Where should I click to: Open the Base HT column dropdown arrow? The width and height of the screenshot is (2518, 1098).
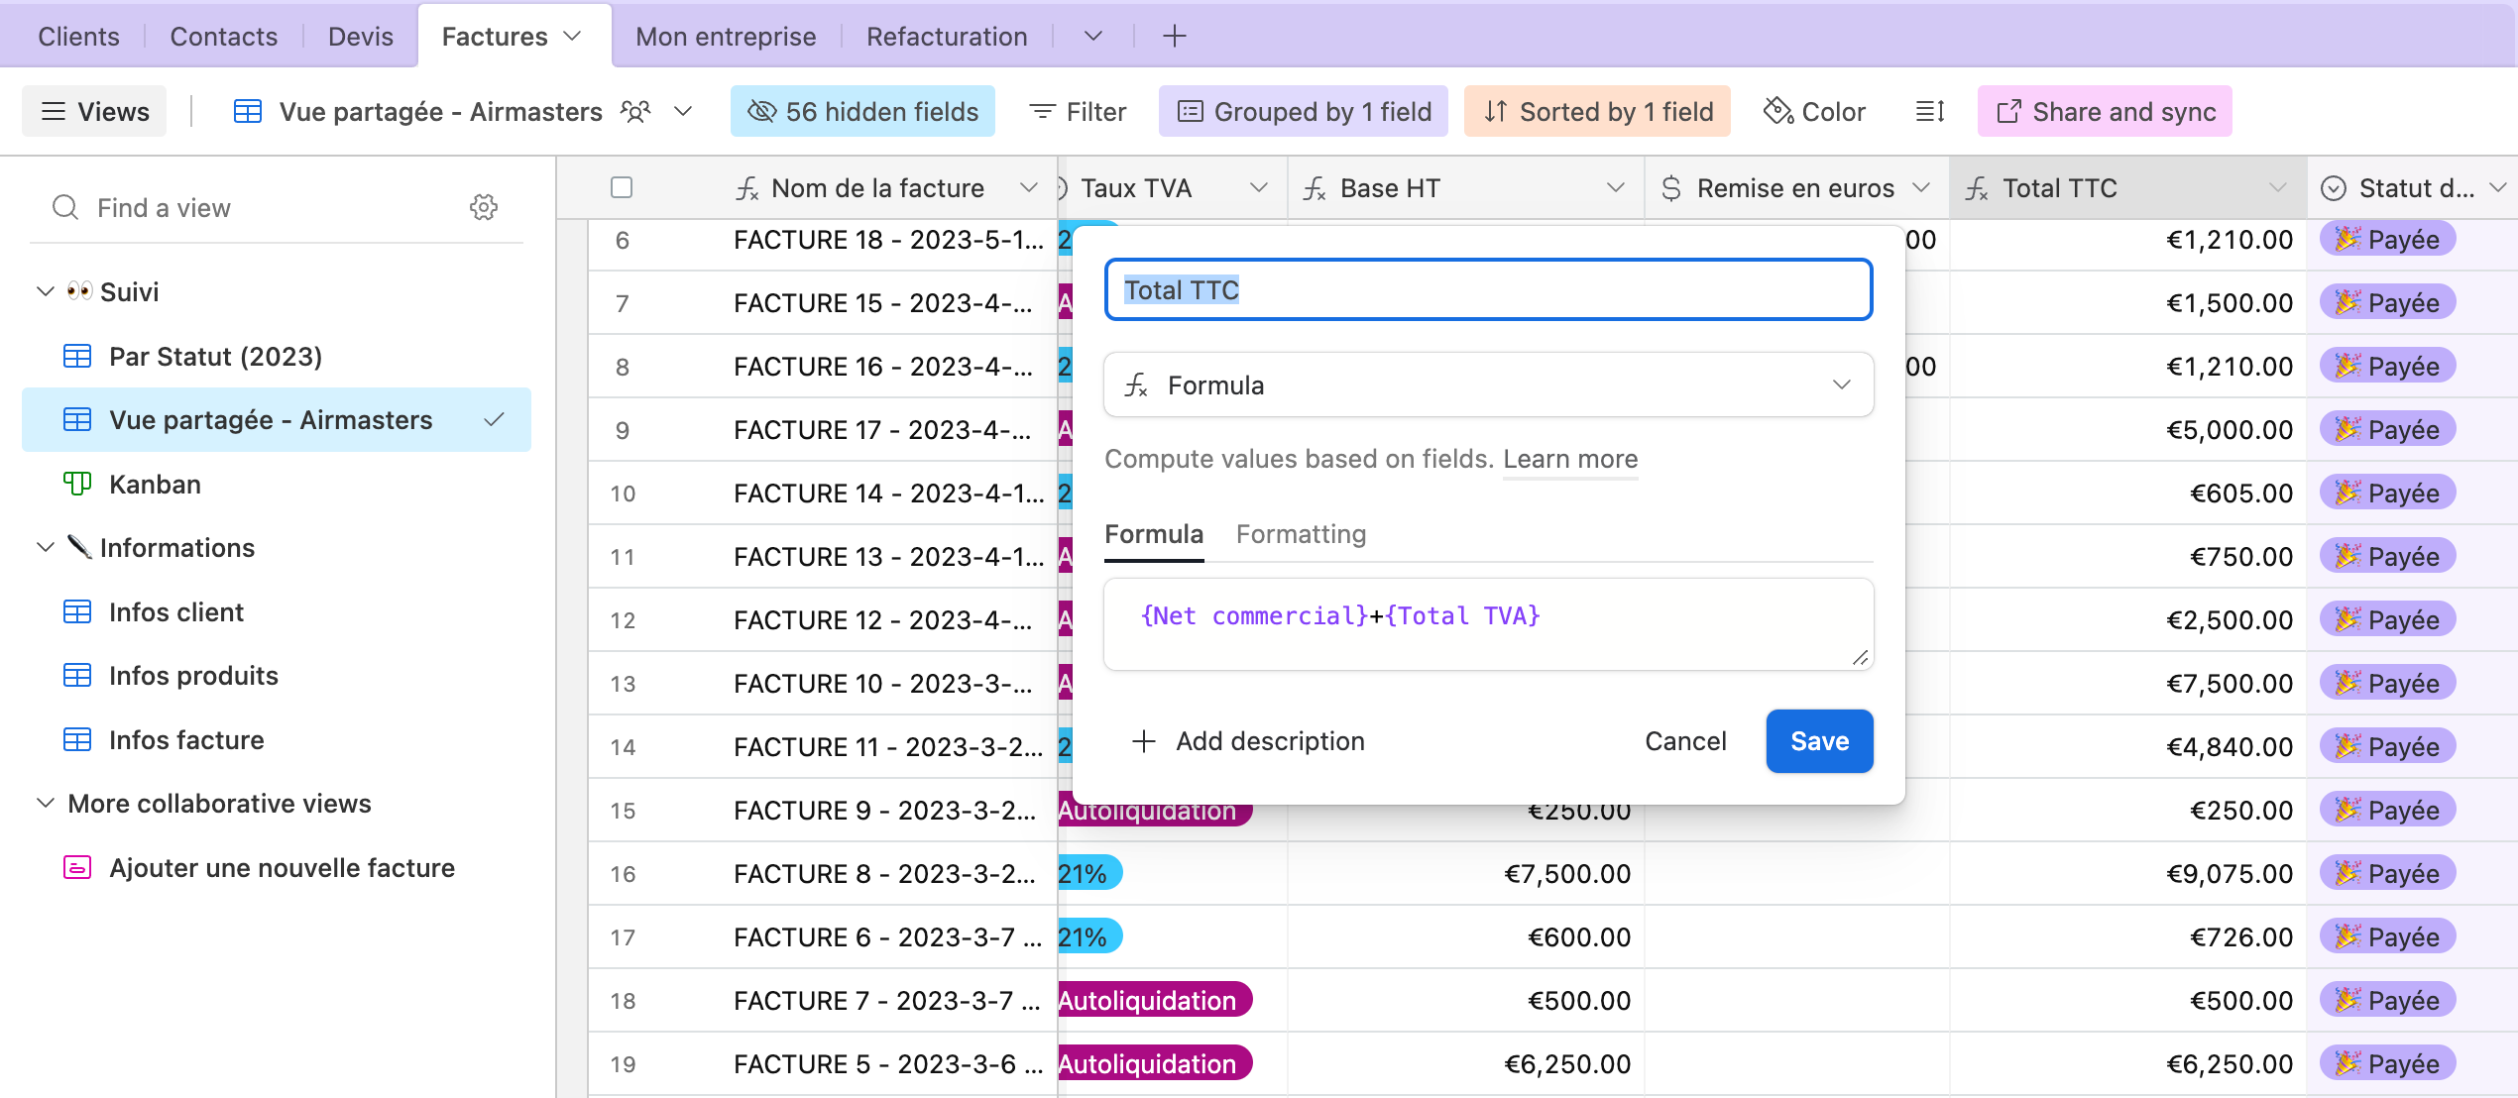pyautogui.click(x=1615, y=187)
